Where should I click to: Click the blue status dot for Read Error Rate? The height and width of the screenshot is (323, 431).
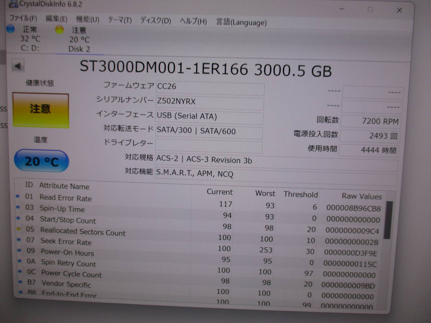[18, 196]
